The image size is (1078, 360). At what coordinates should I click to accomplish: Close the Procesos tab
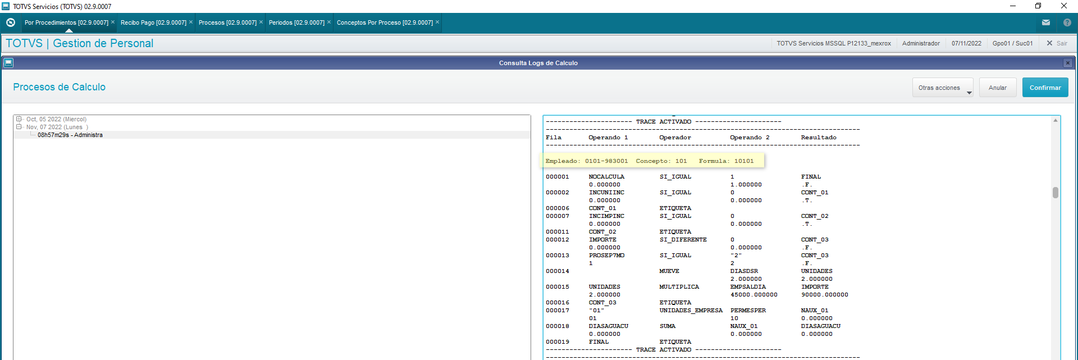pos(261,22)
